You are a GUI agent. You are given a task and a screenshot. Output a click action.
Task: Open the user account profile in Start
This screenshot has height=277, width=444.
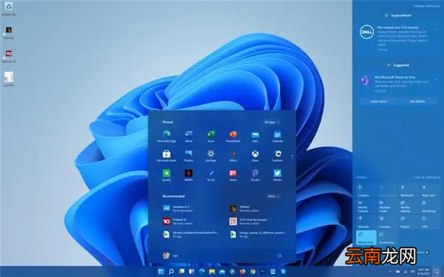[170, 256]
